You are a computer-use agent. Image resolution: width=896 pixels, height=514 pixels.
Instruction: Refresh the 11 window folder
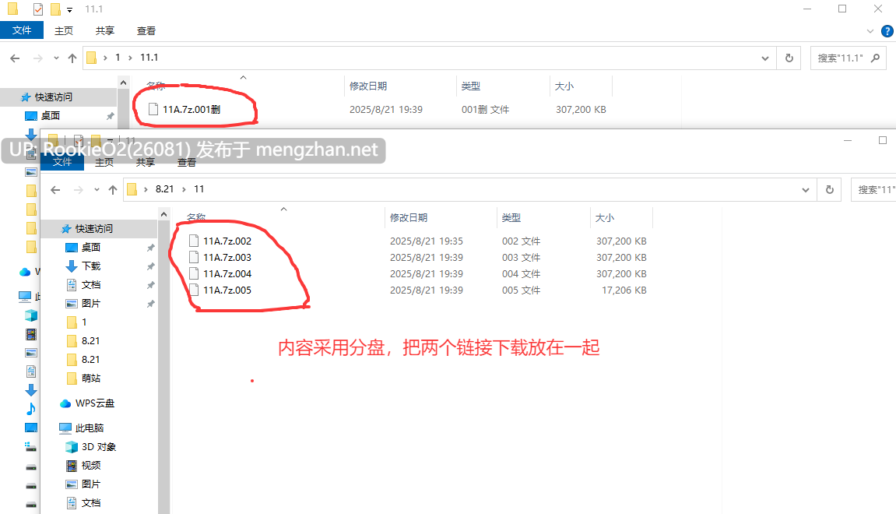coord(830,189)
